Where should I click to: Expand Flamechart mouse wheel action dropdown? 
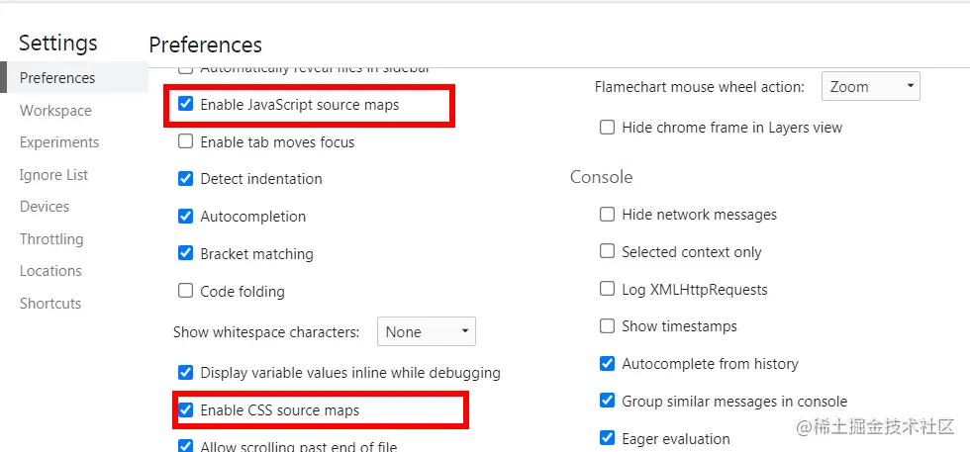tap(870, 87)
